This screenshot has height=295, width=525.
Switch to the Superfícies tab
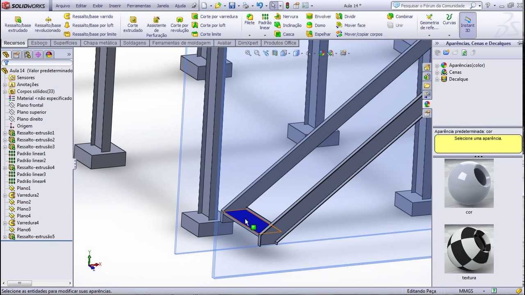coord(65,43)
